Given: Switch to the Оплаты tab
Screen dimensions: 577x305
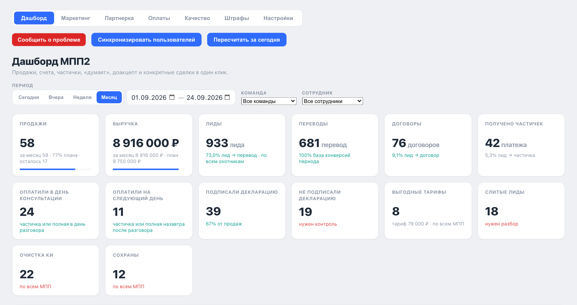Looking at the screenshot, I should [x=159, y=18].
